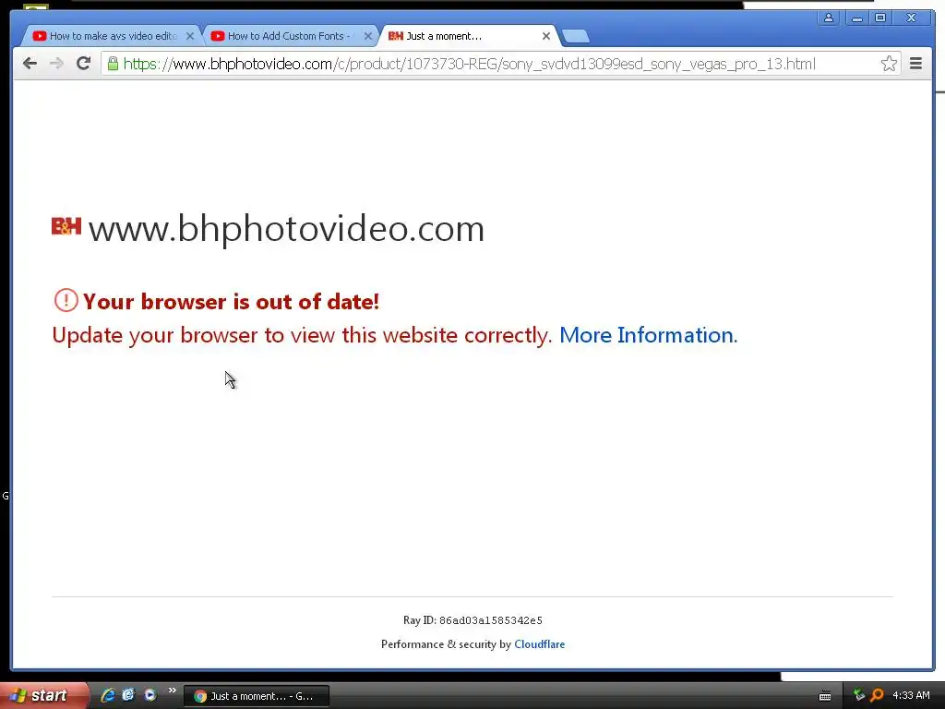Click the green padlock security icon
The width and height of the screenshot is (945, 709).
tap(113, 63)
